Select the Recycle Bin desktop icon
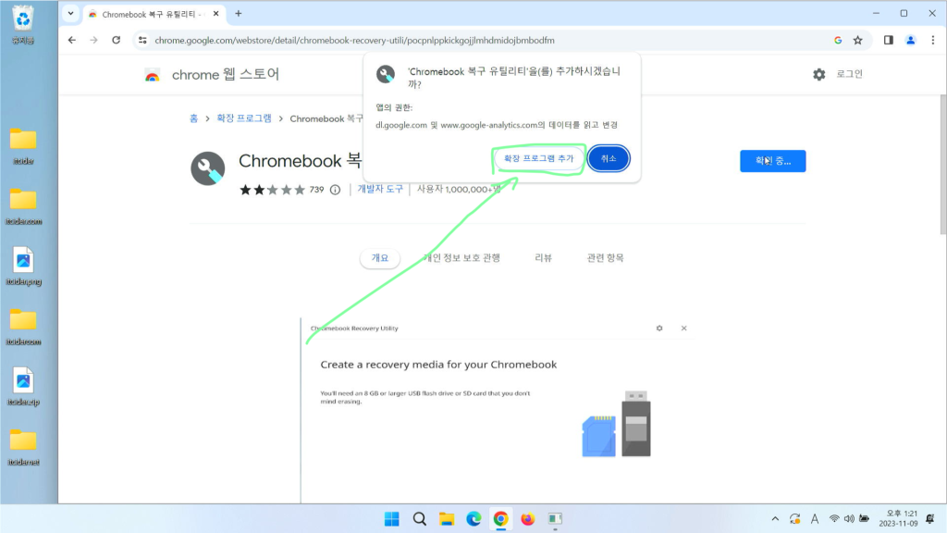Viewport: 947px width, 533px height. point(23,25)
